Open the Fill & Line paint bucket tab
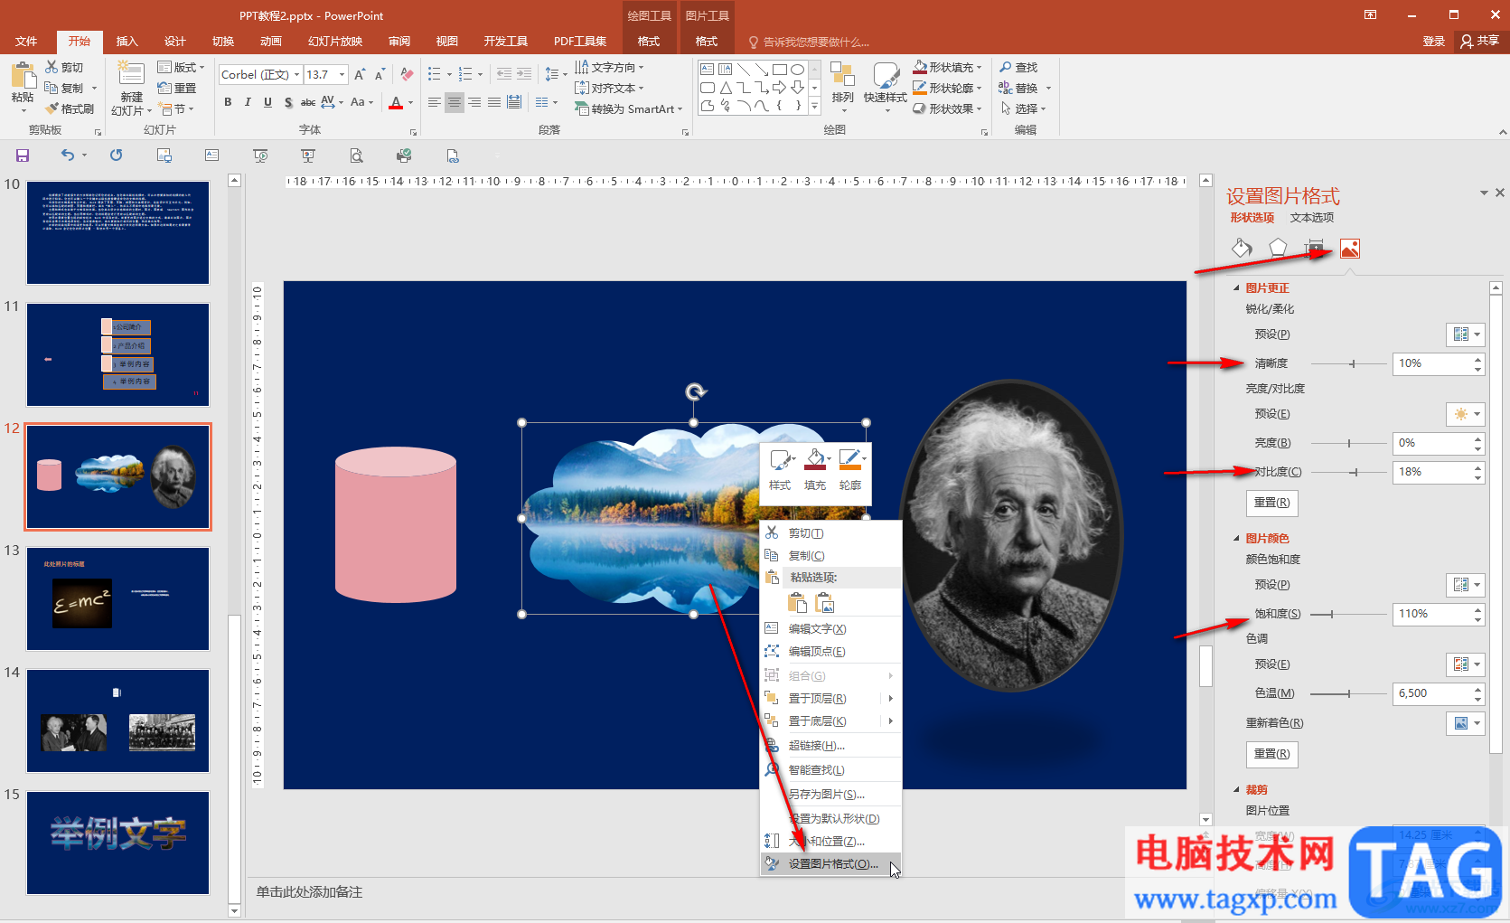Image resolution: width=1510 pixels, height=923 pixels. click(x=1242, y=249)
